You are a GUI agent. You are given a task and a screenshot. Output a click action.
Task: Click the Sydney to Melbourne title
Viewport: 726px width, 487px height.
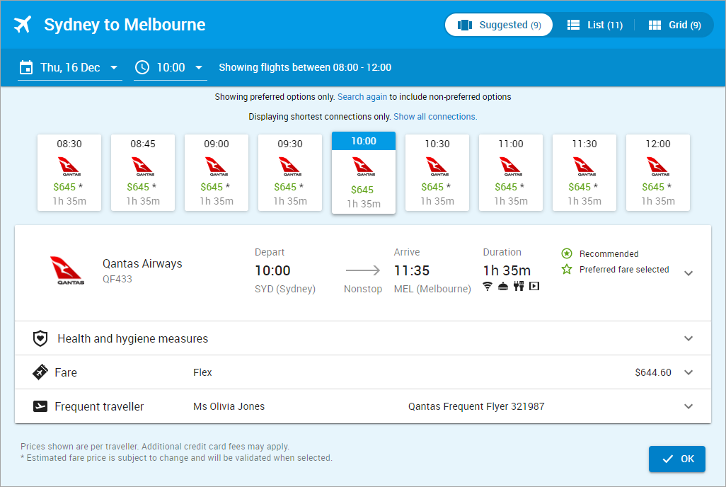pyautogui.click(x=125, y=25)
